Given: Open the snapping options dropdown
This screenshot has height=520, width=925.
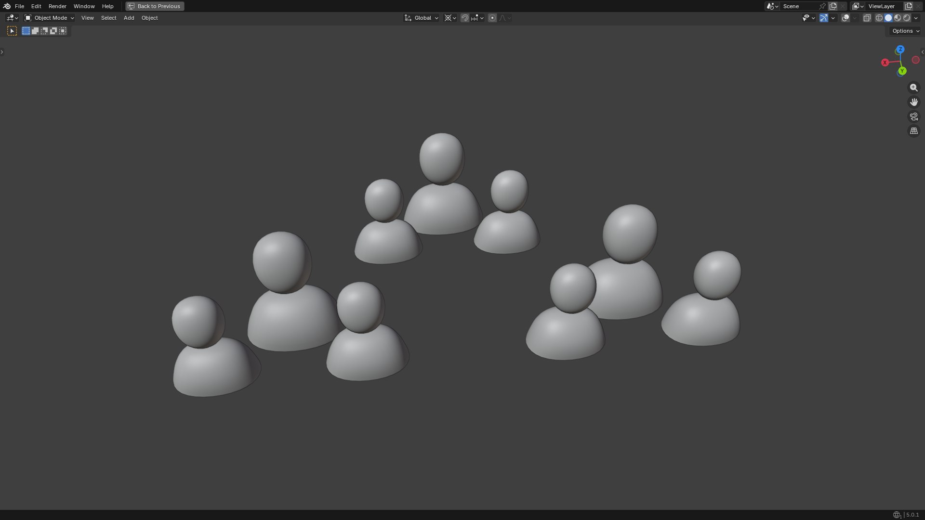Looking at the screenshot, I should point(477,18).
